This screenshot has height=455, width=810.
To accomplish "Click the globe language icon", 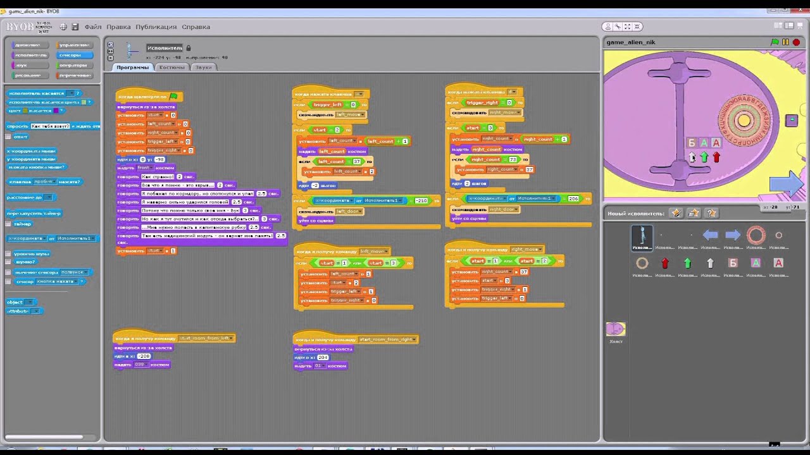I will click(x=63, y=27).
